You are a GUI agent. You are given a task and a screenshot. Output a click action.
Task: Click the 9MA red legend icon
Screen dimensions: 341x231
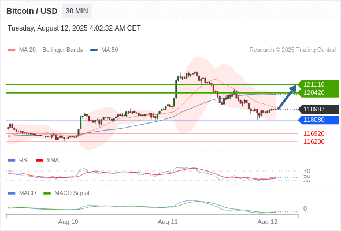[x=39, y=161]
